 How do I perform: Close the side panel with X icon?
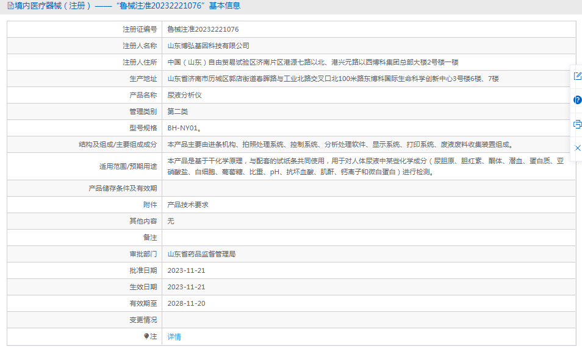pyautogui.click(x=578, y=148)
